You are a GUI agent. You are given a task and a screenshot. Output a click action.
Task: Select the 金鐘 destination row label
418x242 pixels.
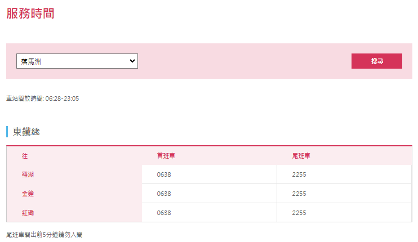click(x=28, y=194)
